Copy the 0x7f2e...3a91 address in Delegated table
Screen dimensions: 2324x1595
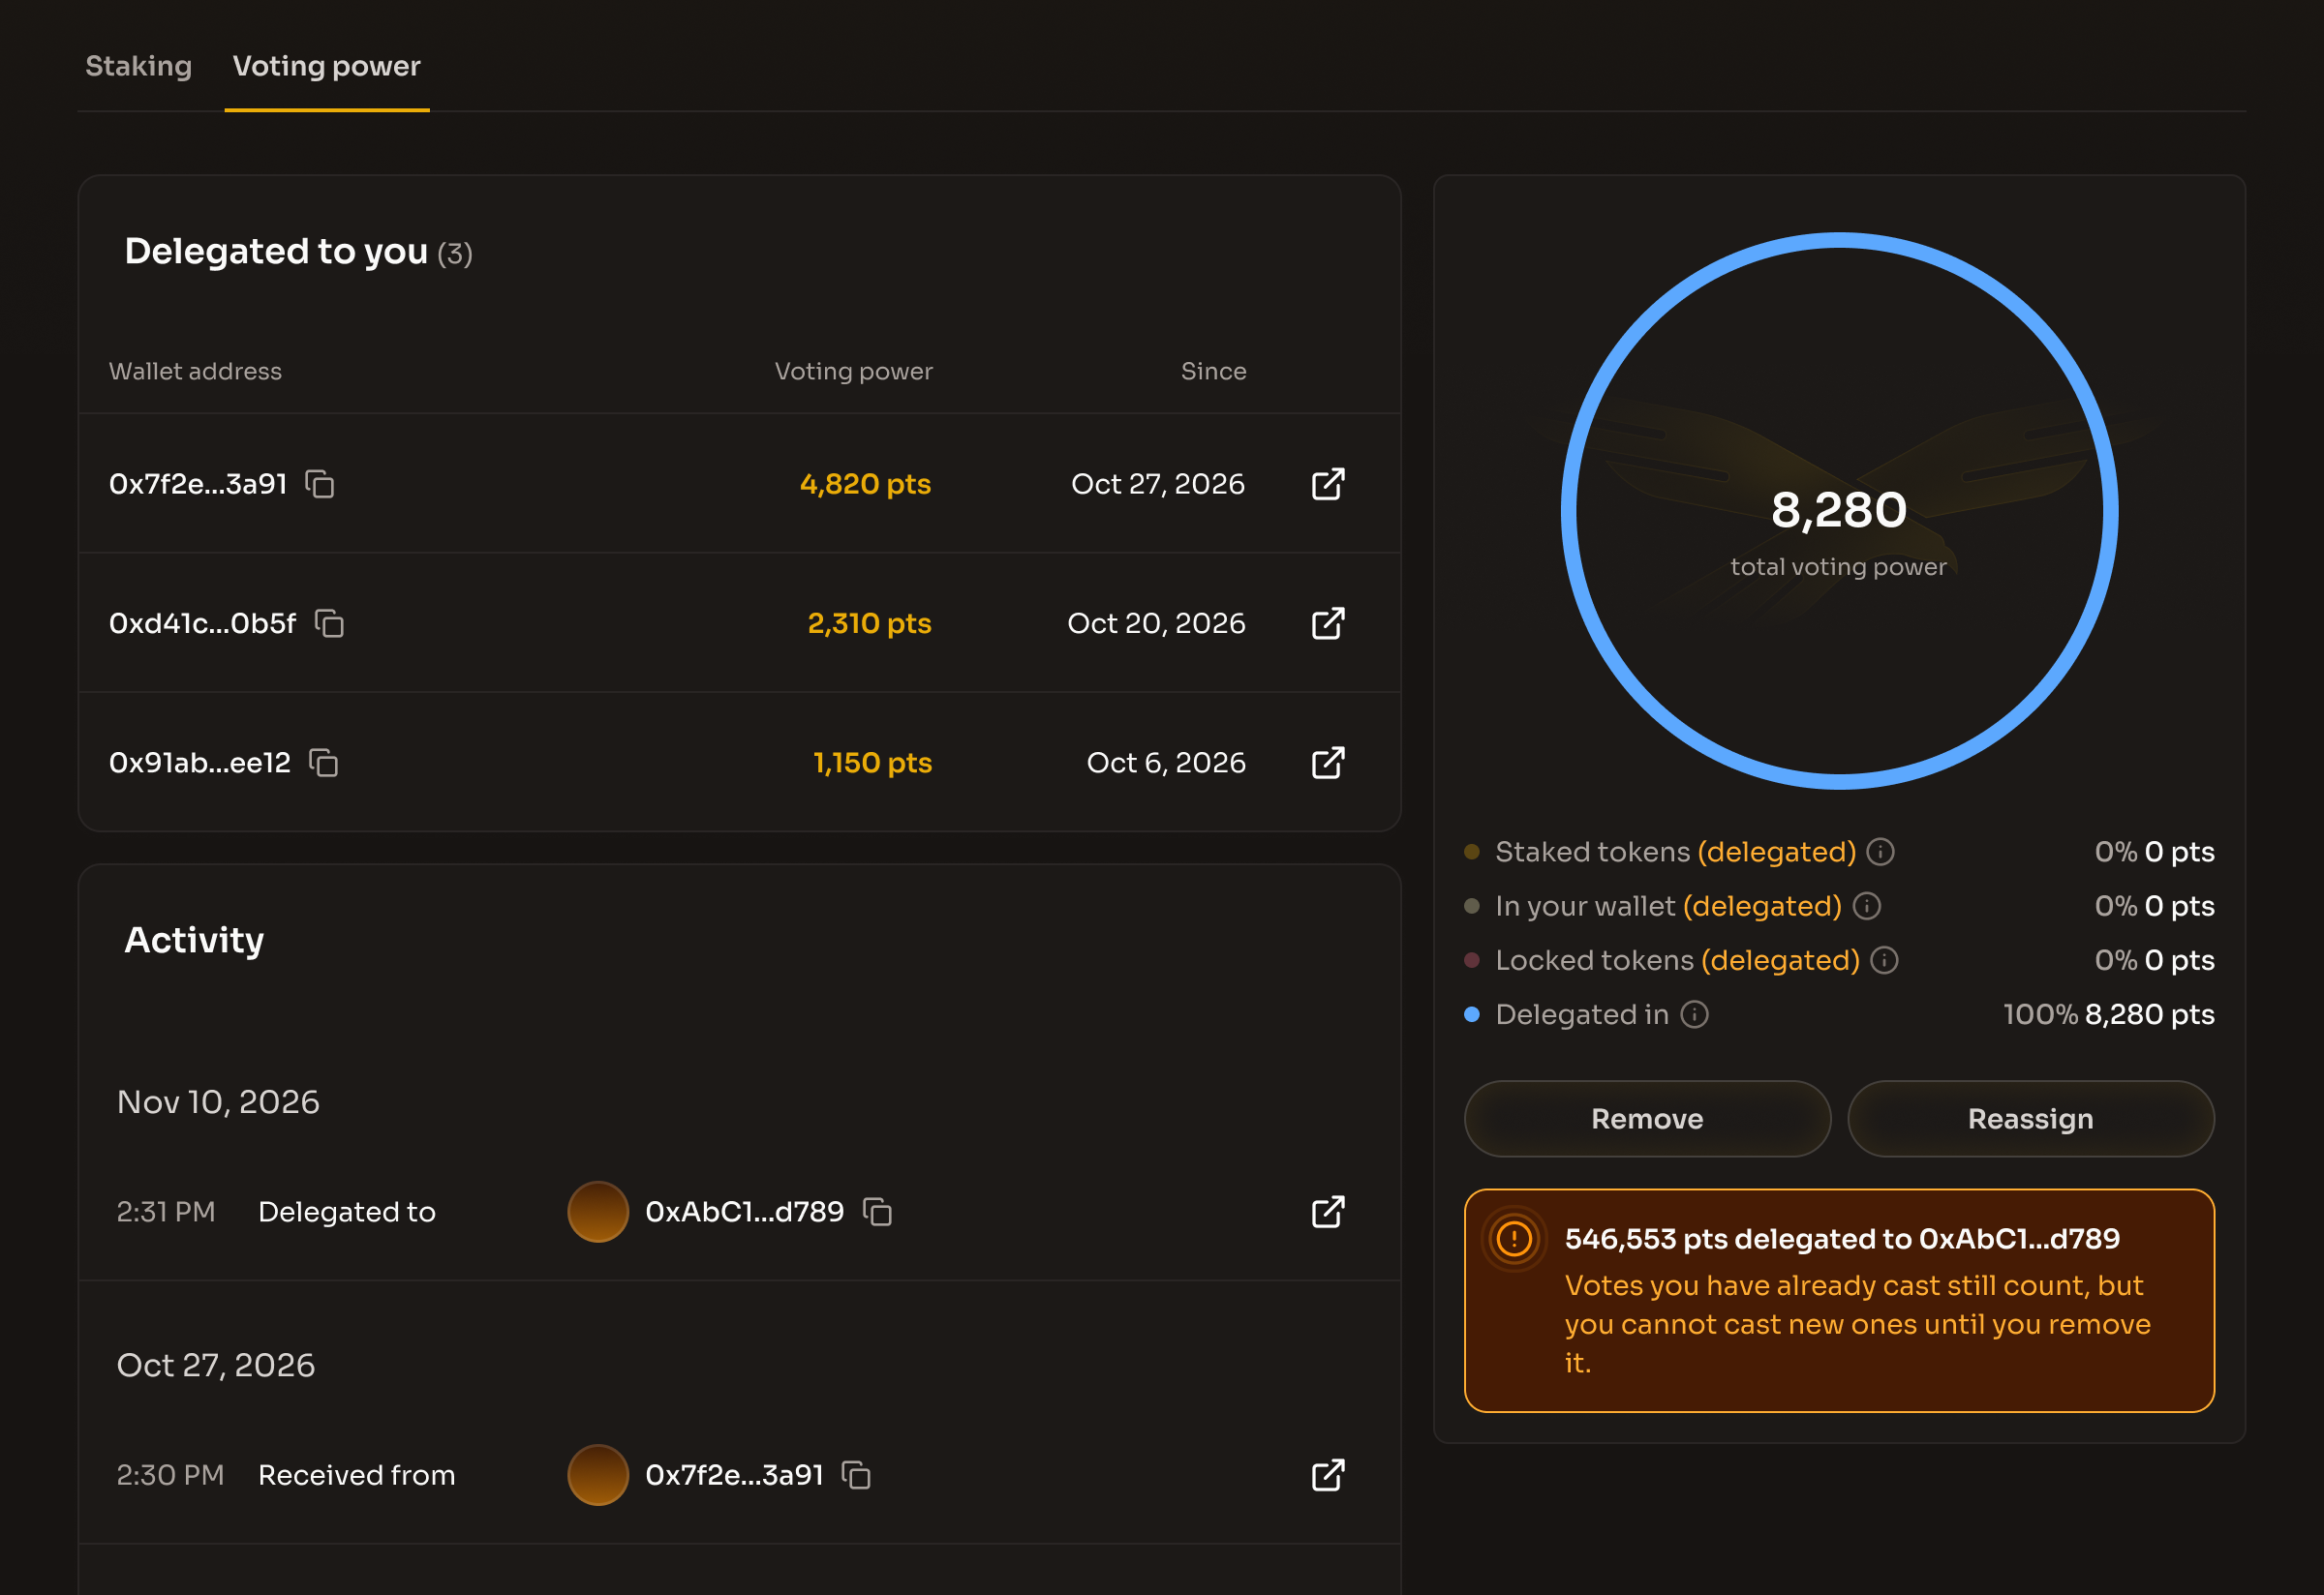coord(320,485)
